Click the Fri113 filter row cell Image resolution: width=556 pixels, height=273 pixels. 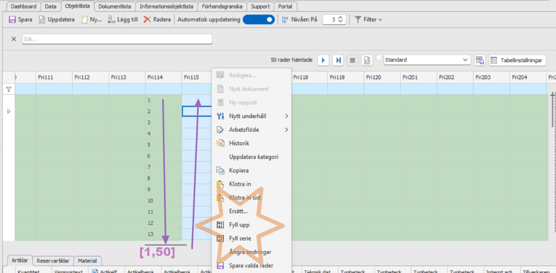[127, 90]
